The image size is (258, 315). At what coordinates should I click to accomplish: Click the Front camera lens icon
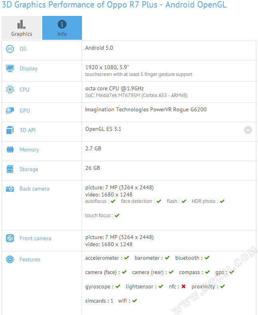tap(10, 238)
